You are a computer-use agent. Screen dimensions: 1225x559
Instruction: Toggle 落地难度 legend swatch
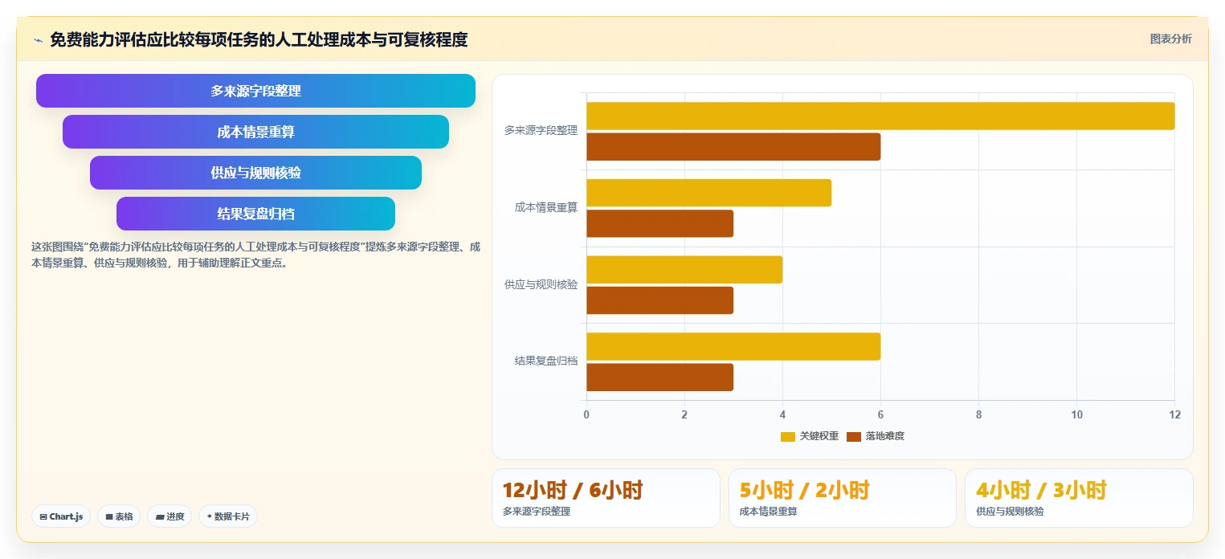(x=854, y=436)
